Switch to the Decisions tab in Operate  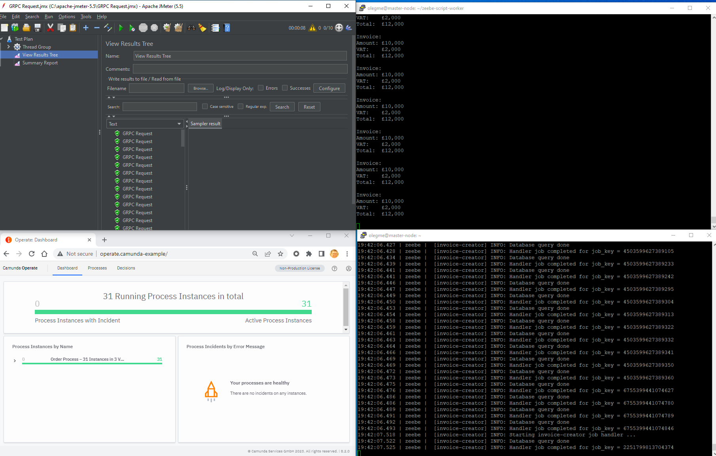[x=126, y=268]
